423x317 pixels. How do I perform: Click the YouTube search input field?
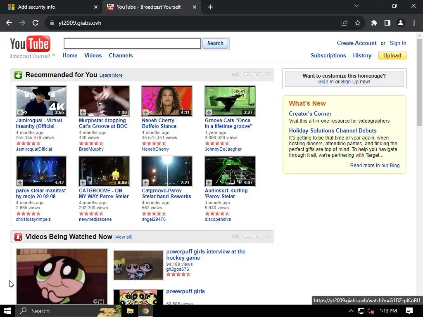click(x=132, y=43)
